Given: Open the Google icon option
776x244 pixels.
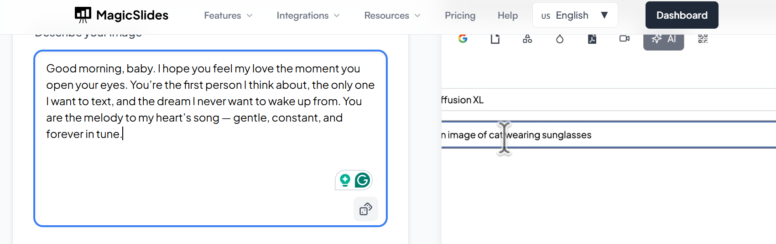Looking at the screenshot, I should pyautogui.click(x=463, y=39).
